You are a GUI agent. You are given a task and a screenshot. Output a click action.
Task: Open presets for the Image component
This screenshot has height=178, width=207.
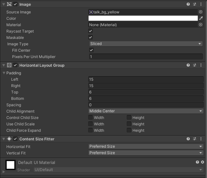pos(195,4)
